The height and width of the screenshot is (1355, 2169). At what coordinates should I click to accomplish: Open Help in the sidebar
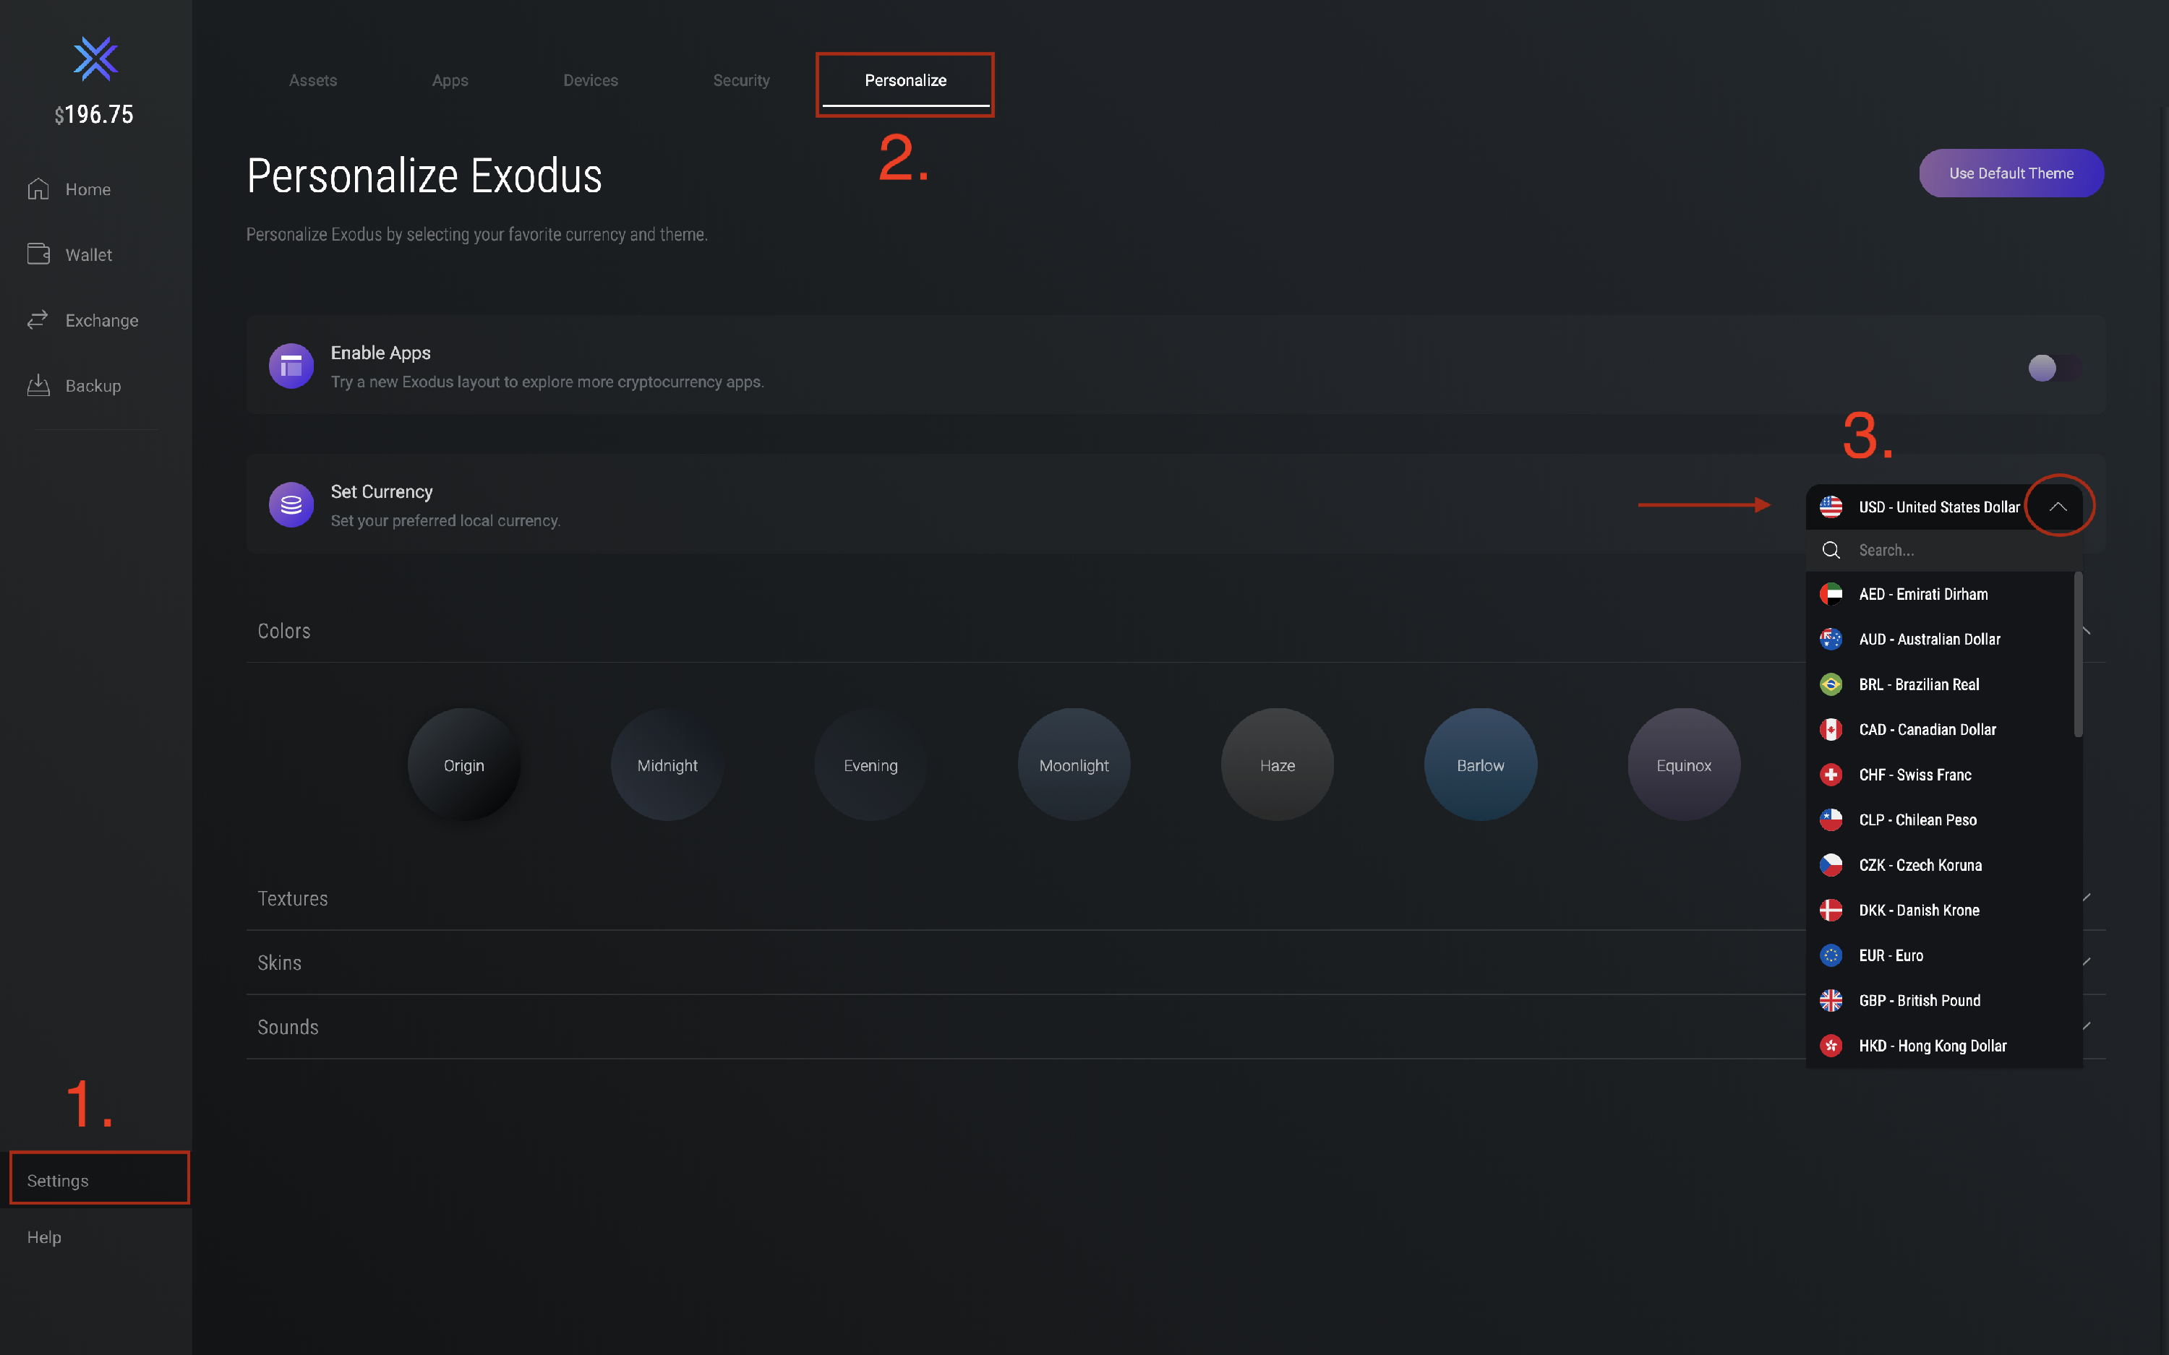pos(44,1236)
